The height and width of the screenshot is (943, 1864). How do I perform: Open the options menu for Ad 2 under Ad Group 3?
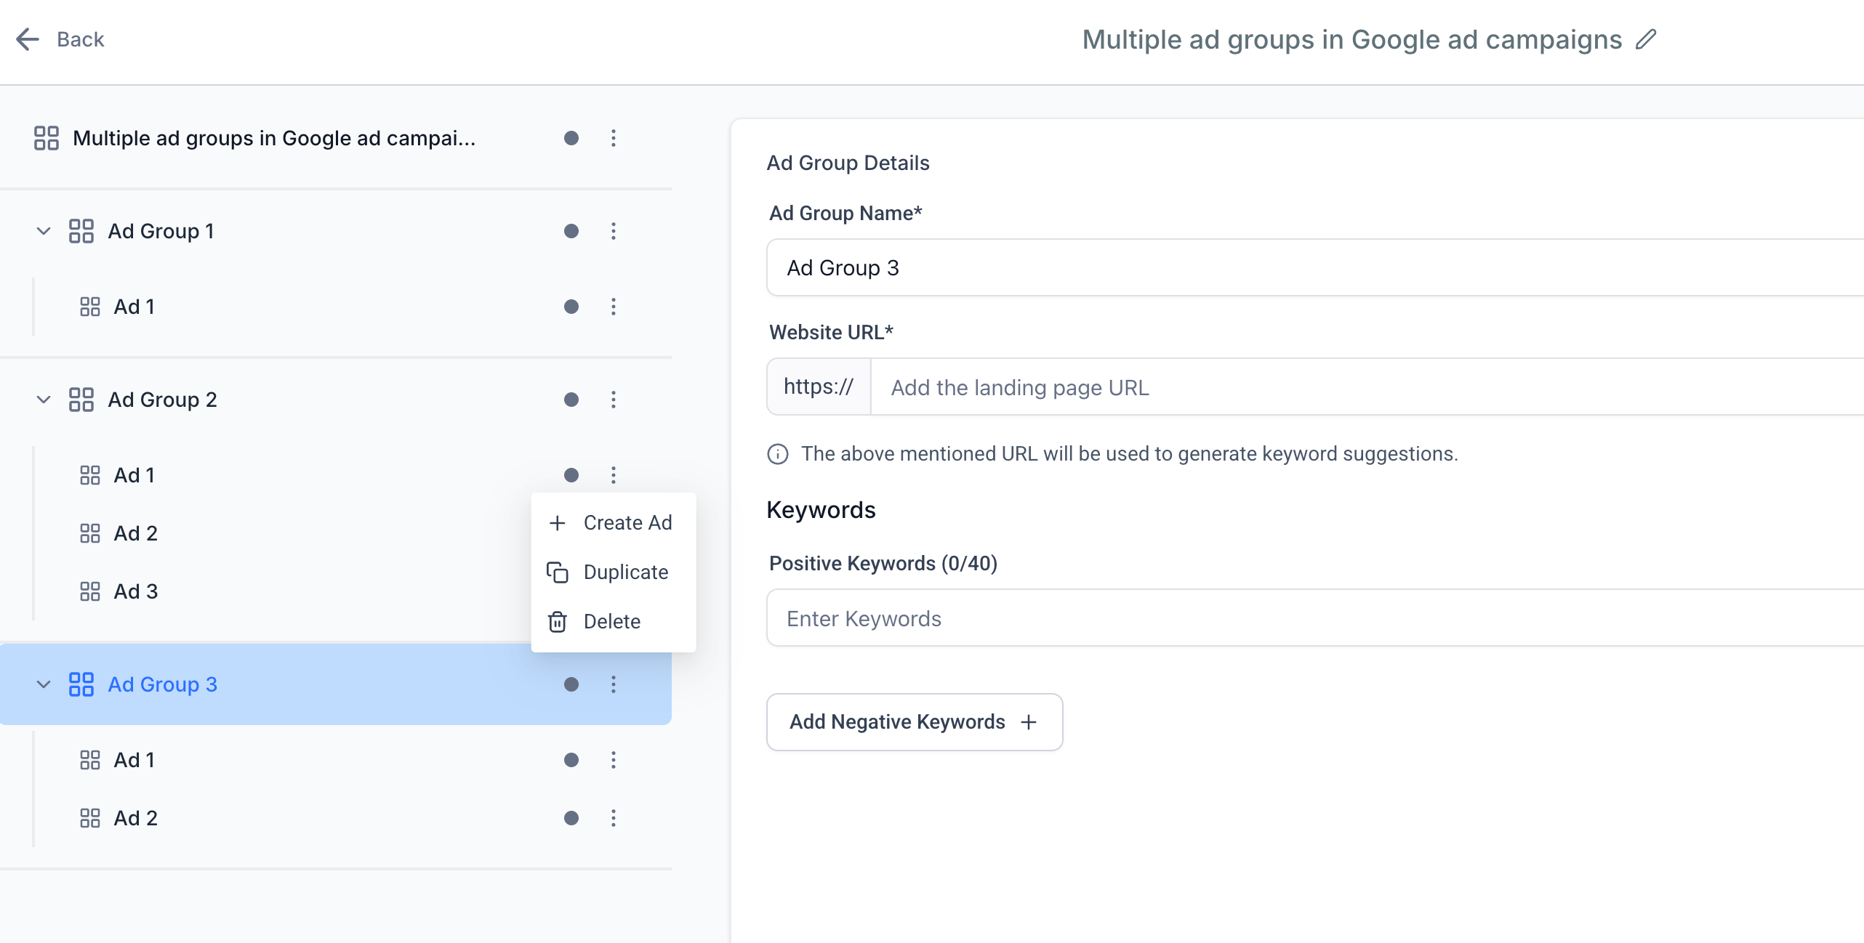click(614, 818)
